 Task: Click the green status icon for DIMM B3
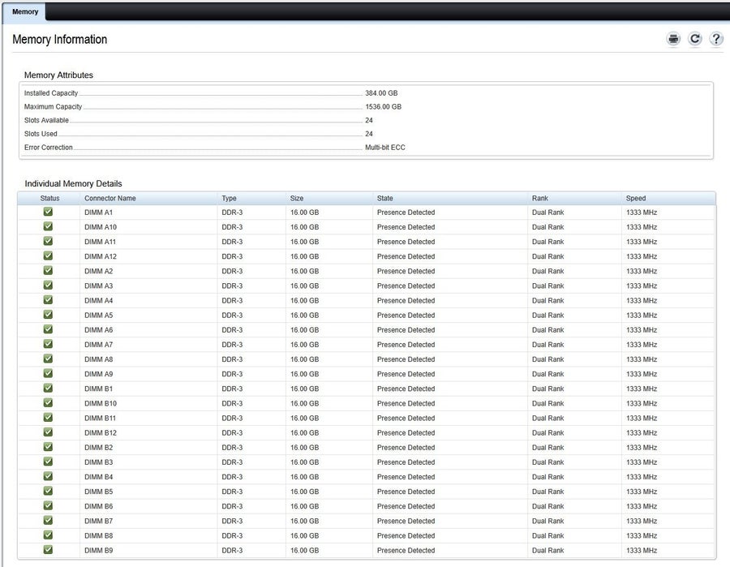tap(48, 462)
